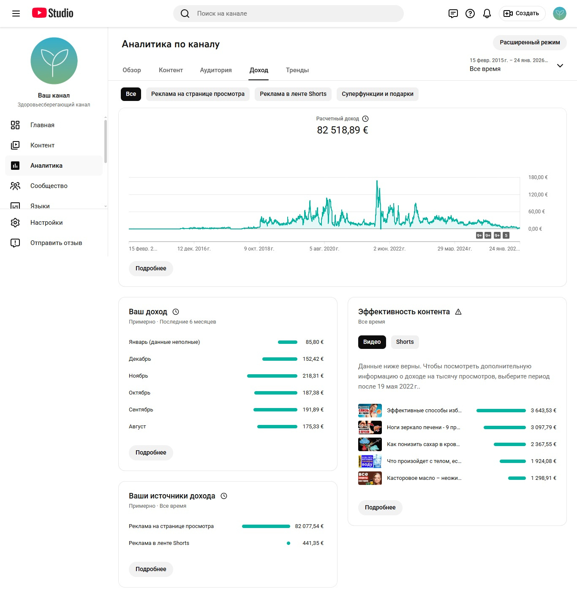Open video thumbnail for Ноги зеркало печени
The height and width of the screenshot is (607, 577).
point(370,427)
